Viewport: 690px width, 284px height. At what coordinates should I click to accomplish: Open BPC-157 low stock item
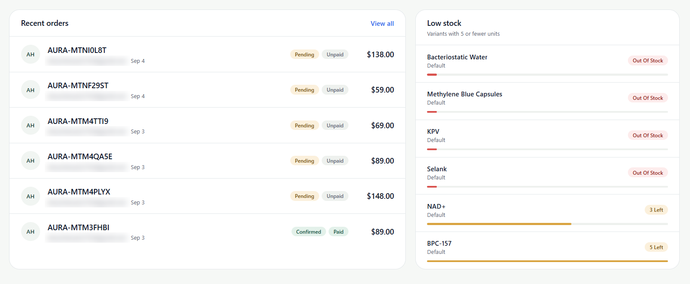547,250
